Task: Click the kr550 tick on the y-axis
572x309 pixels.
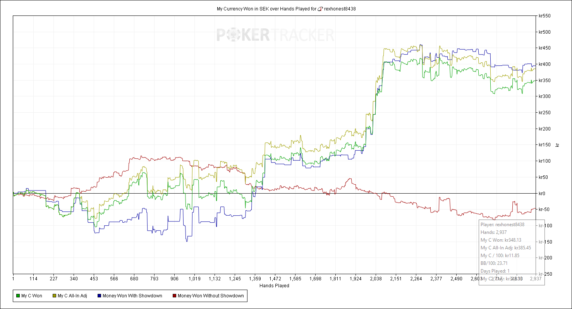Action: [x=545, y=16]
